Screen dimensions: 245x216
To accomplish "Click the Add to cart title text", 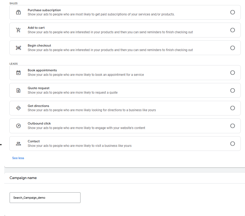I will click(x=36, y=28).
